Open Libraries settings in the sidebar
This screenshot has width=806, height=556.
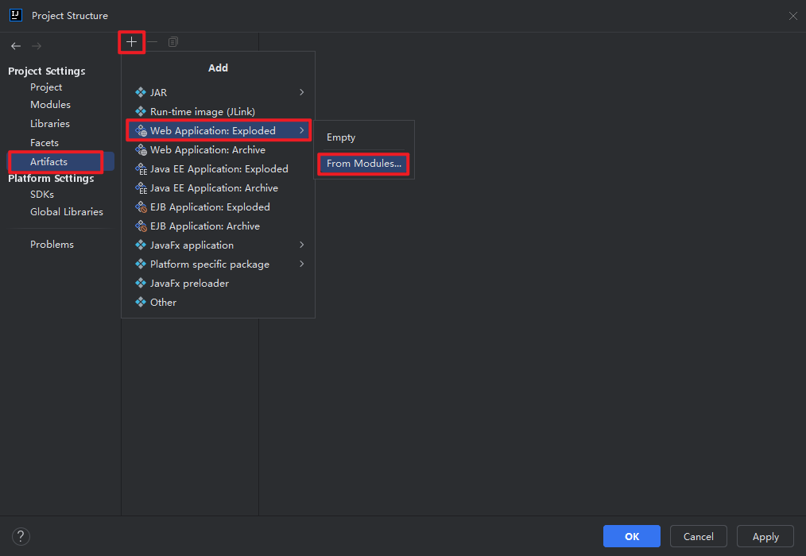tap(50, 124)
